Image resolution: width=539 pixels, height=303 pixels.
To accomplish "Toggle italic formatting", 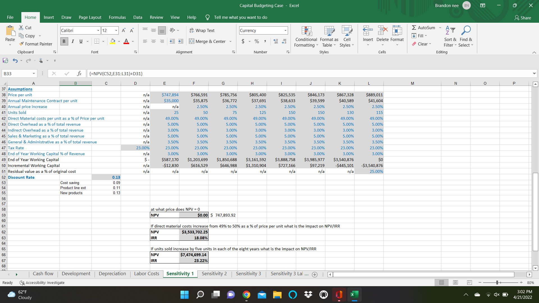I will point(72,41).
